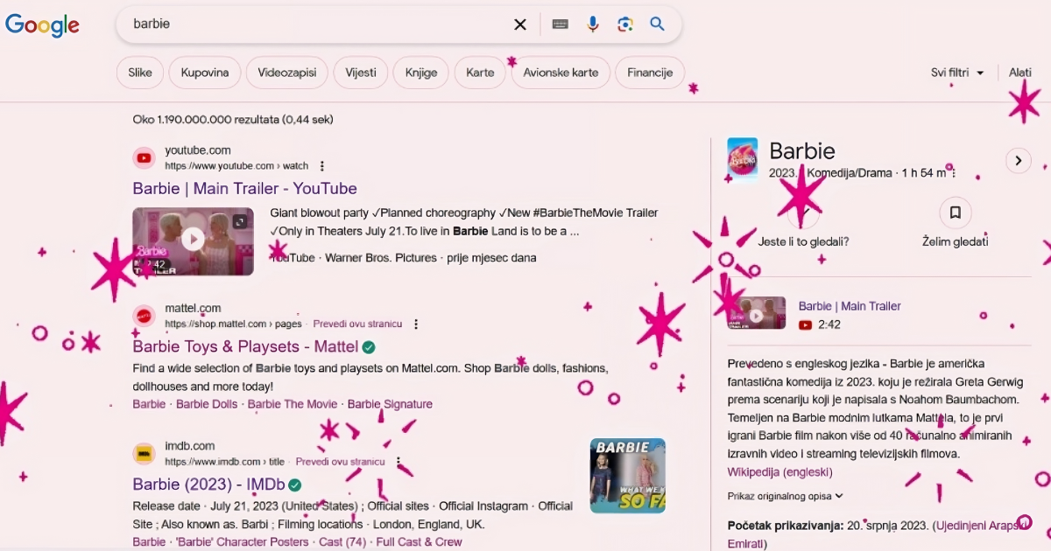Open the Barbie The Movie sitelink
Screen dimensions: 1051x551
tap(293, 404)
